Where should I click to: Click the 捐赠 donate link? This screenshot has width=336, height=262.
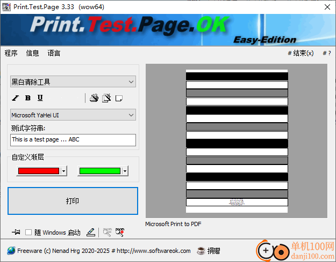(x=213, y=251)
